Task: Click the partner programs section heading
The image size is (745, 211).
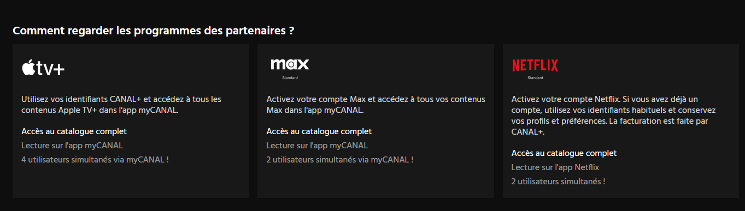Action: 154,31
